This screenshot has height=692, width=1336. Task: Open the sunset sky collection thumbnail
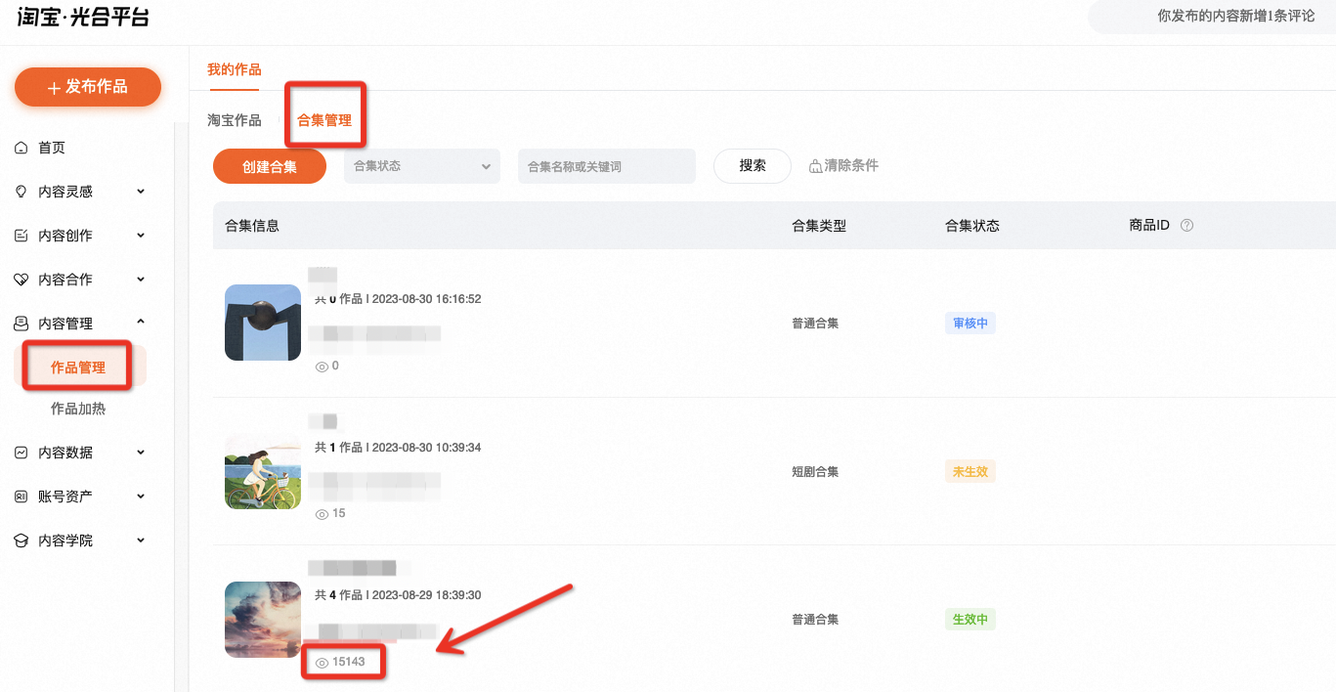tap(263, 620)
